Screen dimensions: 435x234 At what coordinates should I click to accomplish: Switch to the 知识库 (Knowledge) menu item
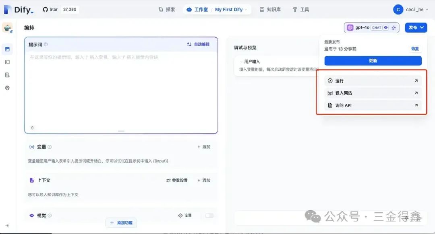270,9
